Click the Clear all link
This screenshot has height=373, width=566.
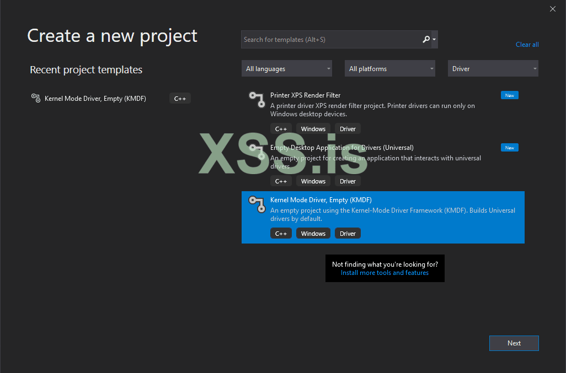(527, 44)
